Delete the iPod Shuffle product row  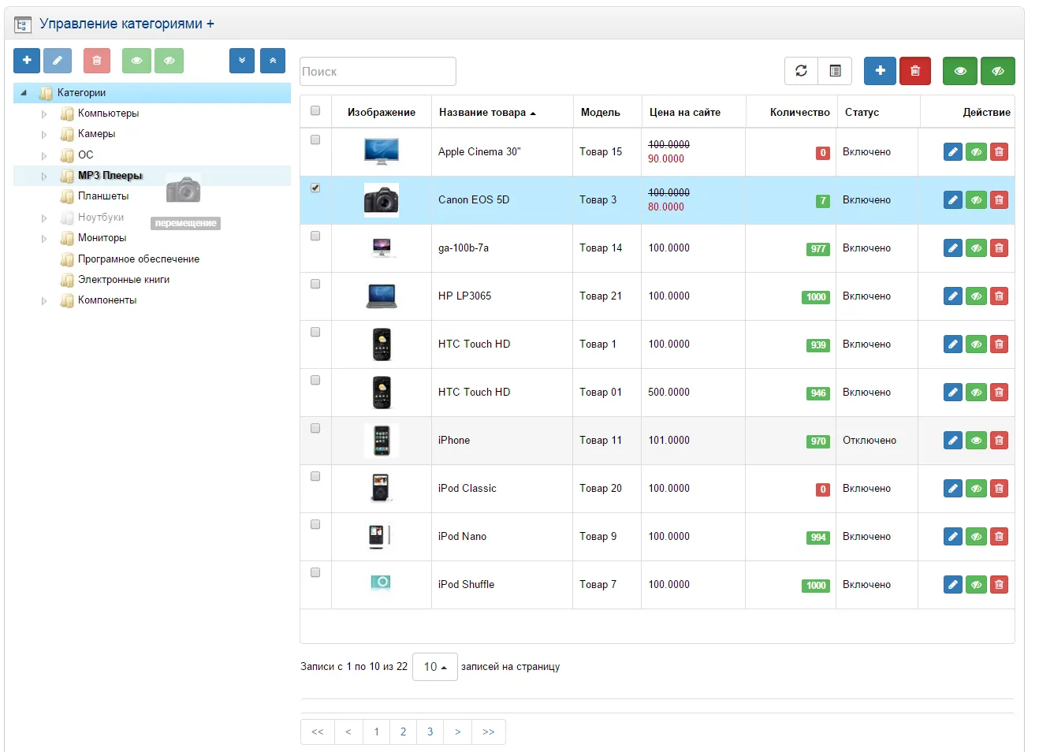pyautogui.click(x=999, y=585)
